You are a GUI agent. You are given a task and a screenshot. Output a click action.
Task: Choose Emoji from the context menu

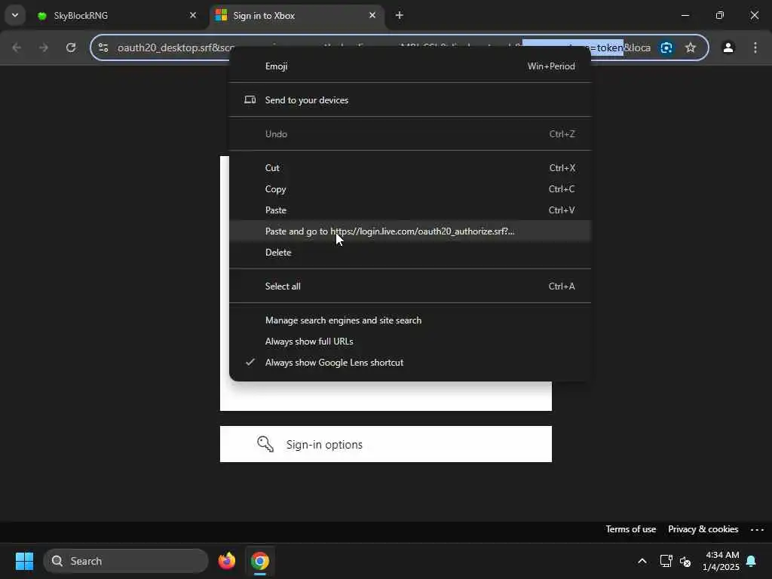click(410, 66)
